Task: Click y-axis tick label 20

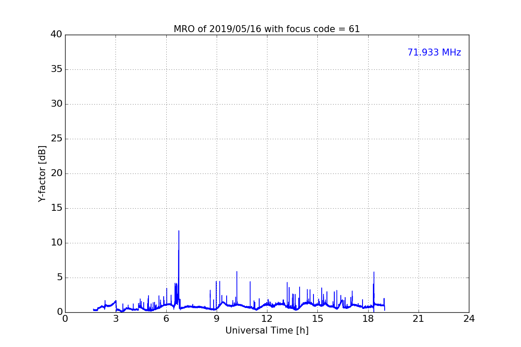Action: click(x=56, y=173)
